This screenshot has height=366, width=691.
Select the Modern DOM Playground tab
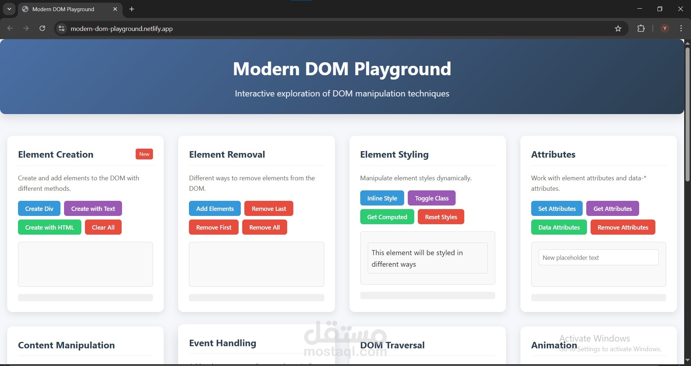[x=65, y=9]
